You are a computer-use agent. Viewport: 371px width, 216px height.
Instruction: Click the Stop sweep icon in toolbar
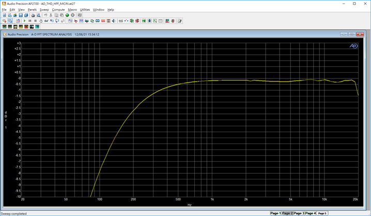click(x=73, y=15)
